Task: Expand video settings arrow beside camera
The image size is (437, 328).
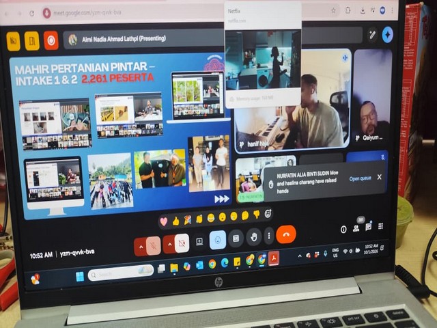Action: click(x=169, y=243)
